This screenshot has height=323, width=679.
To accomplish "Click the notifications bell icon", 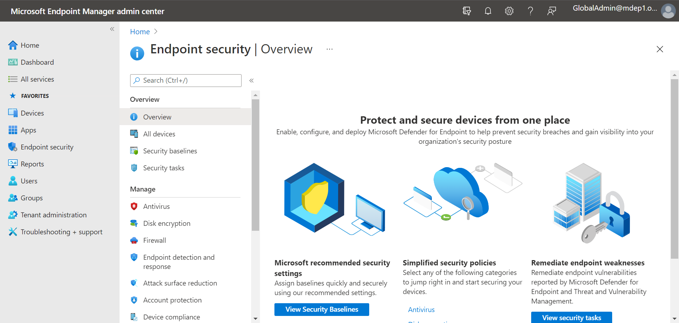I will pos(488,11).
